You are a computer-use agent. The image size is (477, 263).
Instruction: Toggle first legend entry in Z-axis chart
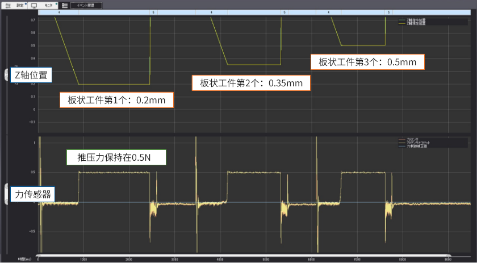[x=413, y=20]
